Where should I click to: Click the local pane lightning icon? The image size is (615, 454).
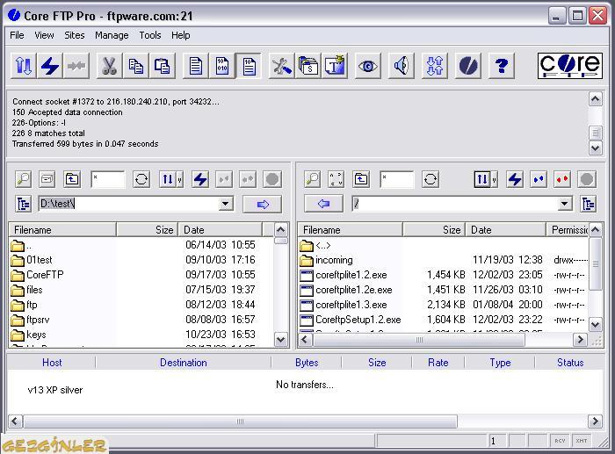200,179
